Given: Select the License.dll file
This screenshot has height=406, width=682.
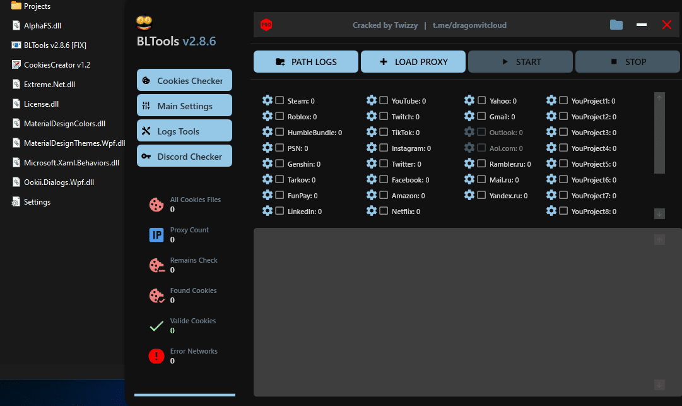Looking at the screenshot, I should click(35, 104).
